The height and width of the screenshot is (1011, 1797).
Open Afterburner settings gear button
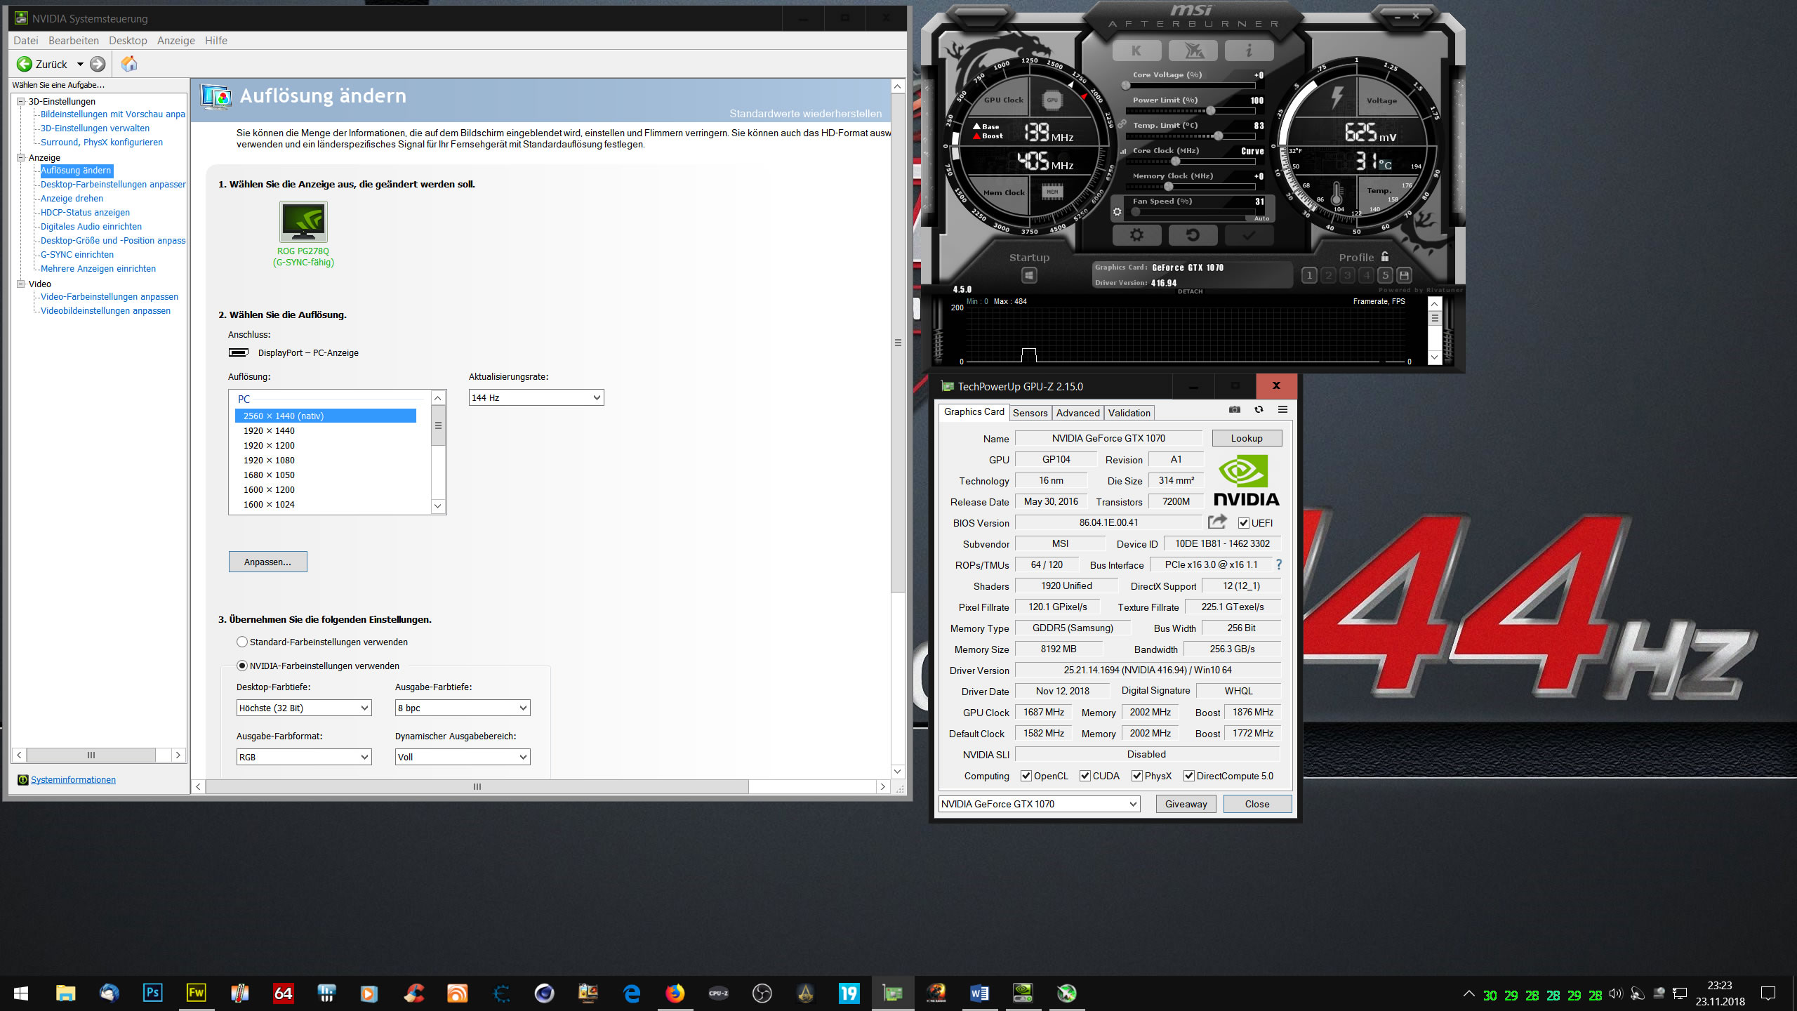tap(1136, 235)
